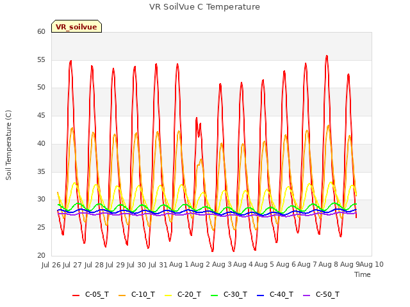The width and height of the screenshot is (410, 307).
Task: Click the y-axis tick label 40
Action: (x=41, y=143)
